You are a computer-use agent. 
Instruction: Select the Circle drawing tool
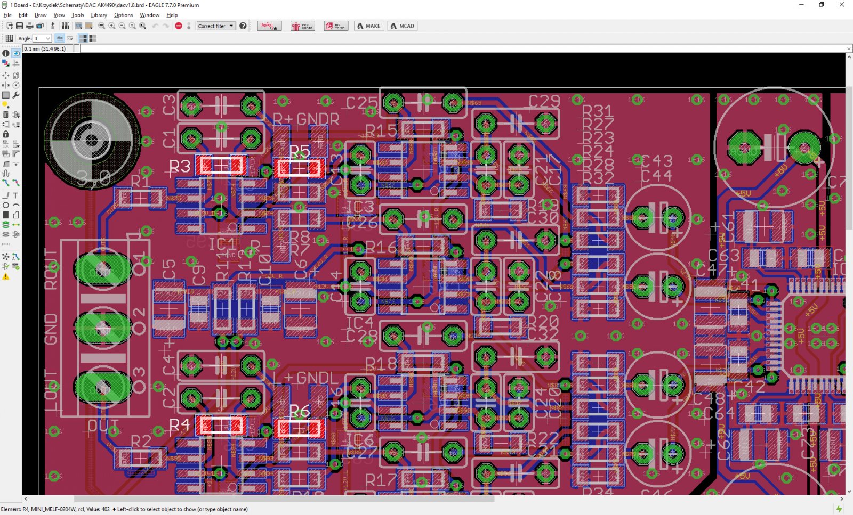pos(5,205)
